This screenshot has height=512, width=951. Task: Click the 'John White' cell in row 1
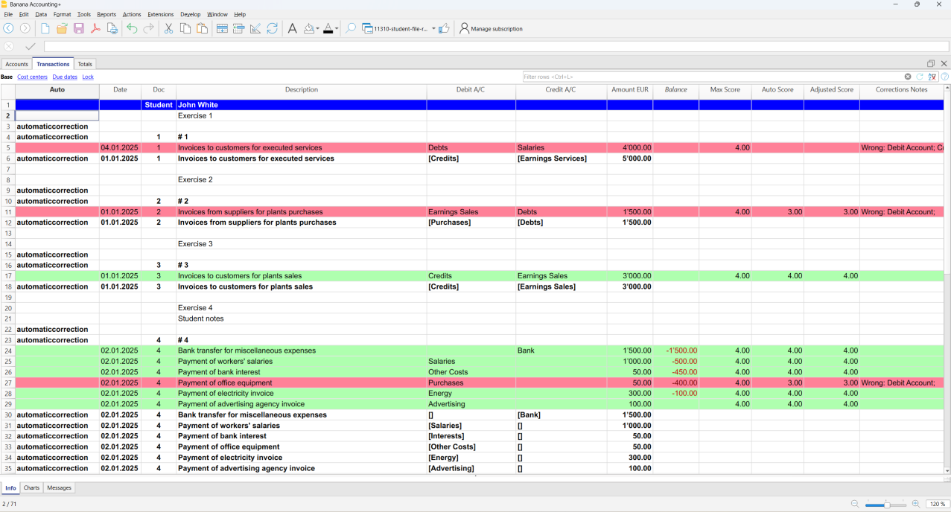coord(302,105)
